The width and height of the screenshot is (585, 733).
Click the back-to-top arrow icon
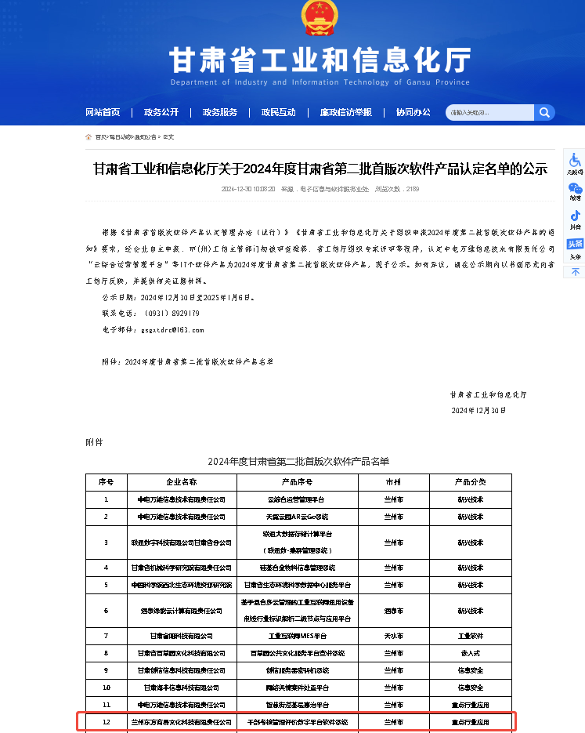pyautogui.click(x=575, y=272)
